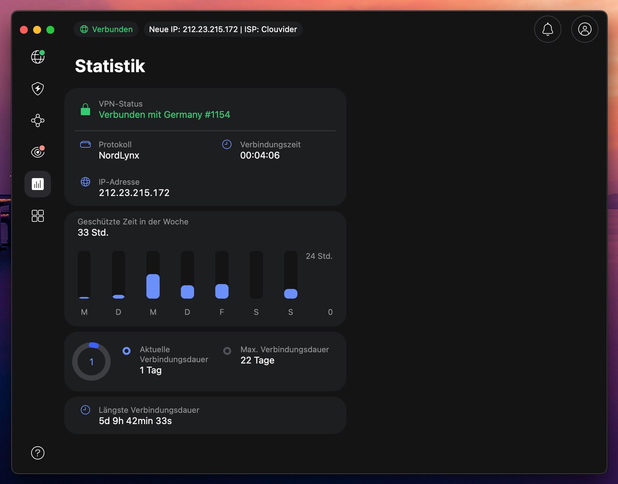Open the Meshnet panel icon

click(38, 121)
